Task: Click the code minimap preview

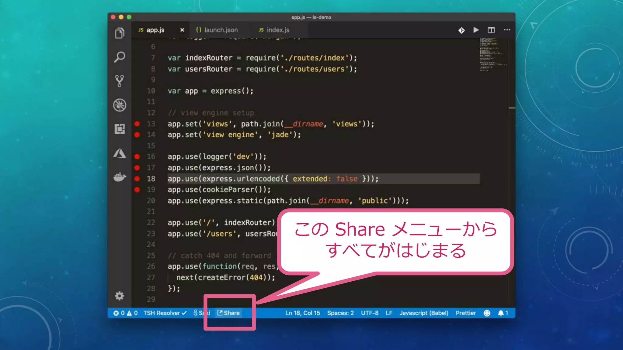Action: coord(493,54)
